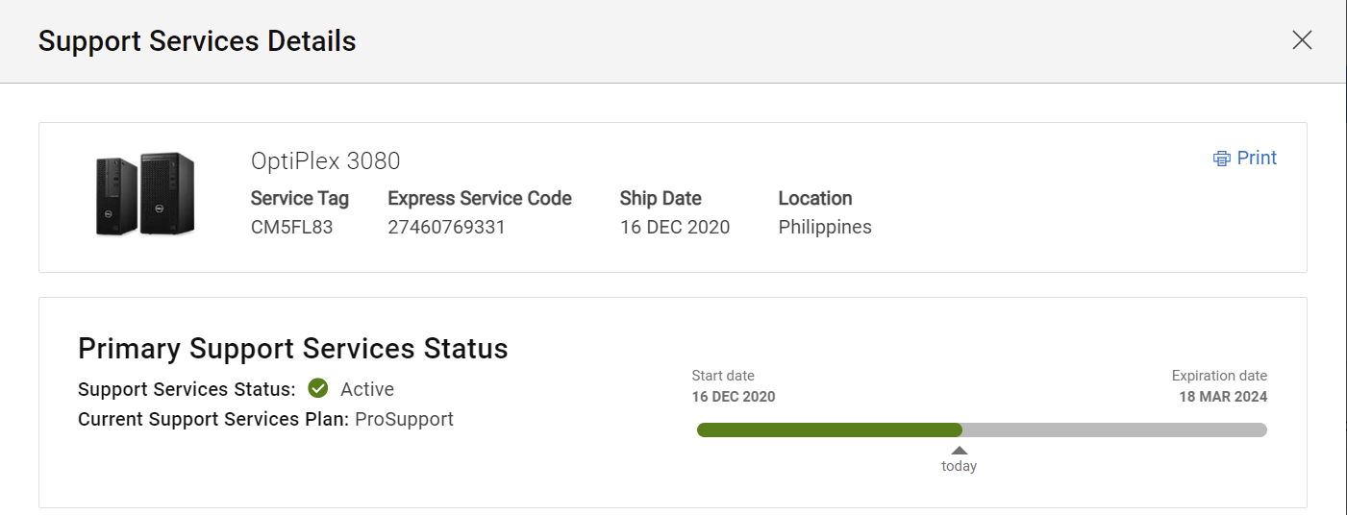
Task: Select the Service Tag value CM5FL83
Action: (291, 228)
